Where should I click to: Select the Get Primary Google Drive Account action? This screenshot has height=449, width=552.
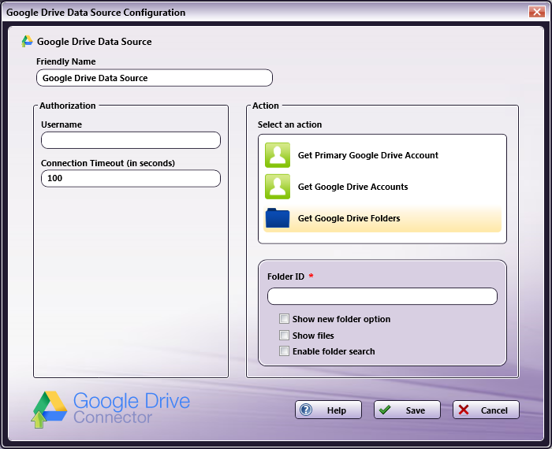(382, 155)
